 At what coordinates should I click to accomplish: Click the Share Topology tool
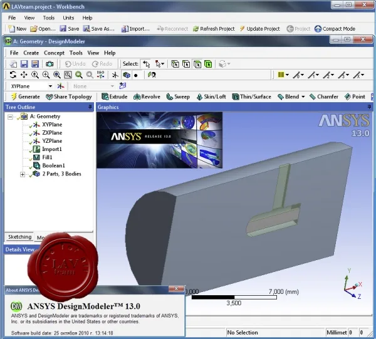69,96
